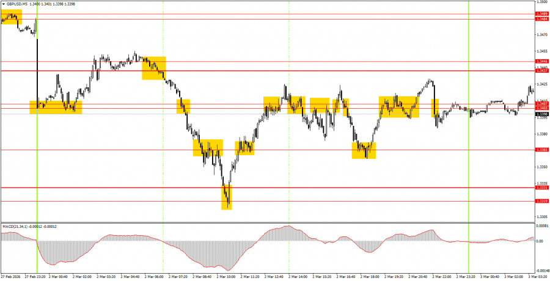This screenshot has width=550, height=281.
Task: Select the 1.3437 red price level label
Action: click(541, 71)
